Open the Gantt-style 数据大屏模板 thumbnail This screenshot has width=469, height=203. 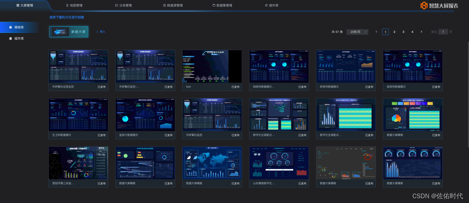145,163
